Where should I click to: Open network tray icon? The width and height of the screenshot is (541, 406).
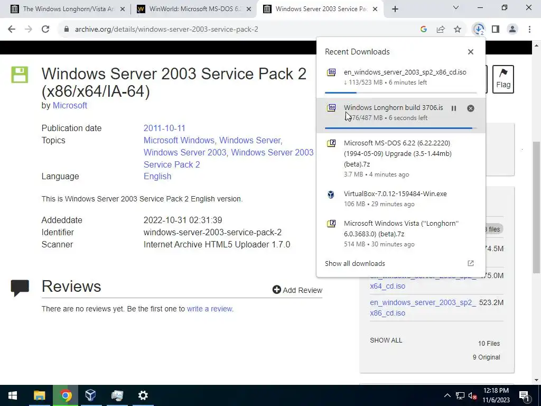coord(460,395)
